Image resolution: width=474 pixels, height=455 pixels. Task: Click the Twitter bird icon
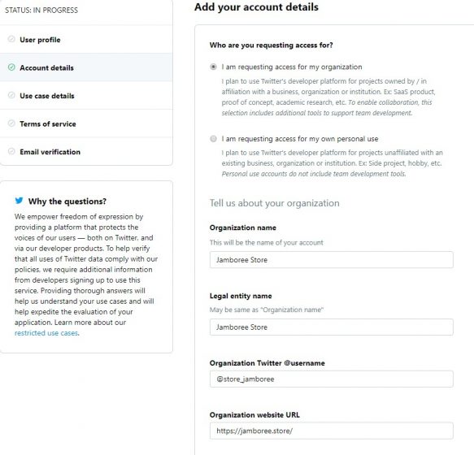coord(19,201)
